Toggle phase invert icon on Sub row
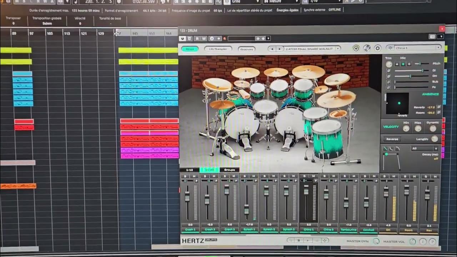 (389, 82)
